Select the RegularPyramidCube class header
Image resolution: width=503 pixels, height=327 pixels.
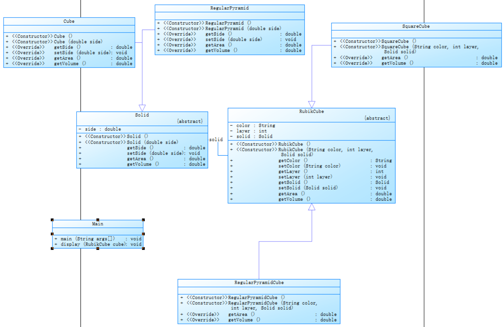tap(259, 283)
